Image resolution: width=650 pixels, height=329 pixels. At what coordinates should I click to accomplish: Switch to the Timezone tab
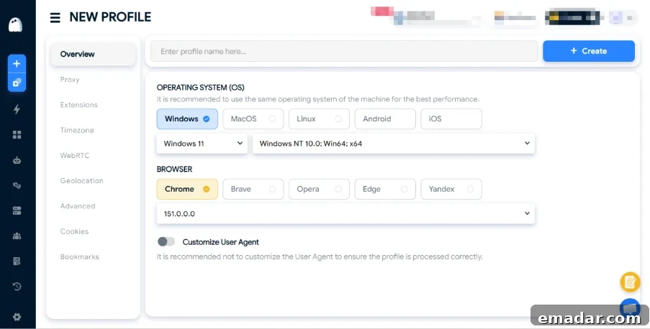[x=77, y=130]
